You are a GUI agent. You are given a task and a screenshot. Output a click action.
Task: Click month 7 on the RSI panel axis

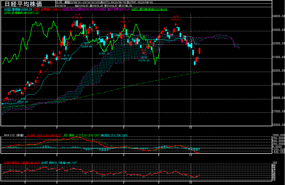tap(92, 183)
